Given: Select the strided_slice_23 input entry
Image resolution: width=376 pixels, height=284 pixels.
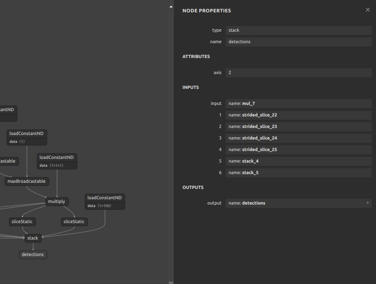Looking at the screenshot, I should click(x=298, y=126).
